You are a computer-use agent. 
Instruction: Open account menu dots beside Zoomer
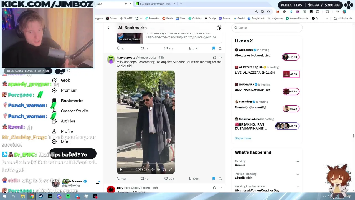(x=98, y=183)
